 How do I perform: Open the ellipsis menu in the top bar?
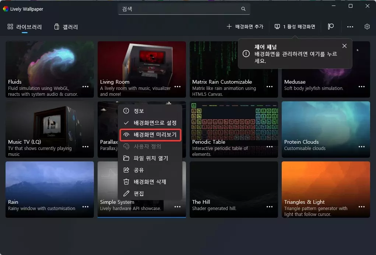pos(351,27)
